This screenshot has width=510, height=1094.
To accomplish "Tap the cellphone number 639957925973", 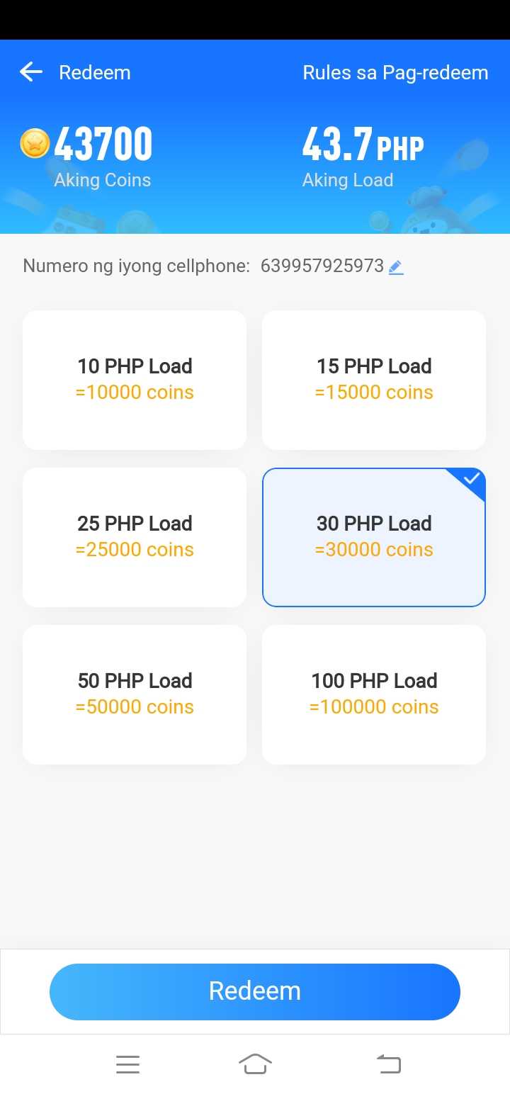I will point(322,266).
